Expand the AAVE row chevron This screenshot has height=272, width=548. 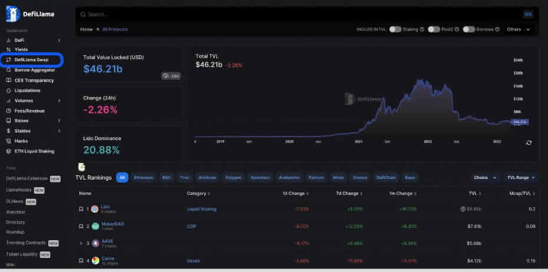[81, 243]
